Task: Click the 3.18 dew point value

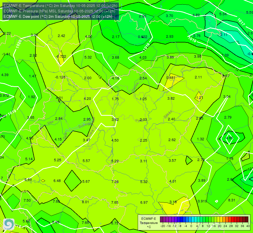Action: [173, 202]
